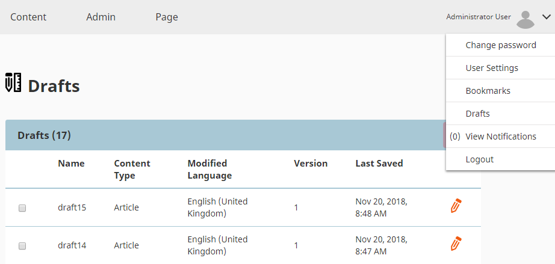The width and height of the screenshot is (555, 264).
Task: Click the Administrator User name label
Action: pos(479,17)
